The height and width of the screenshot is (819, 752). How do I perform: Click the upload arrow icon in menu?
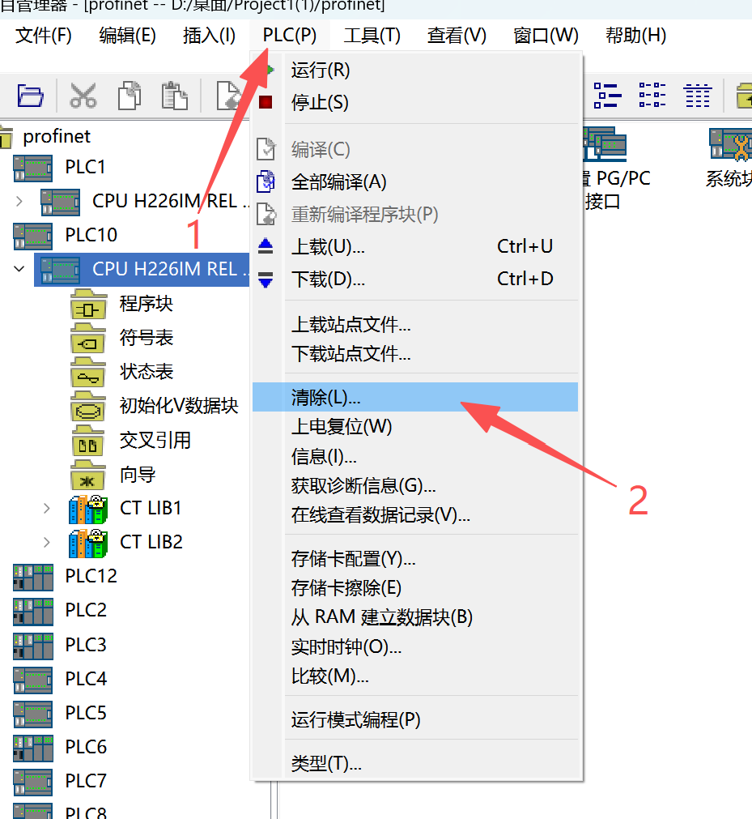tap(266, 246)
